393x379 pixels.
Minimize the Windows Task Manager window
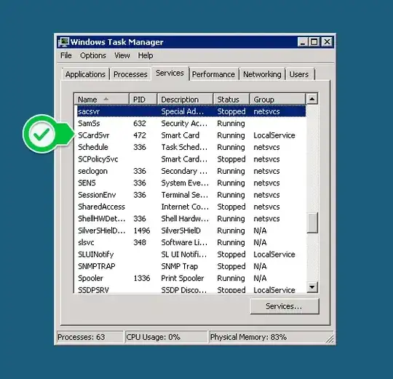[x=303, y=42]
